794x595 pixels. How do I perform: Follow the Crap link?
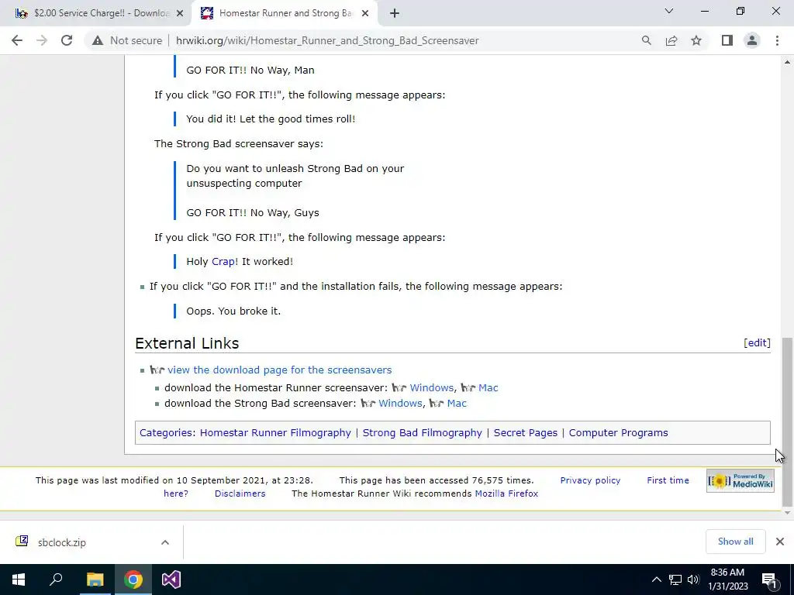(x=223, y=262)
